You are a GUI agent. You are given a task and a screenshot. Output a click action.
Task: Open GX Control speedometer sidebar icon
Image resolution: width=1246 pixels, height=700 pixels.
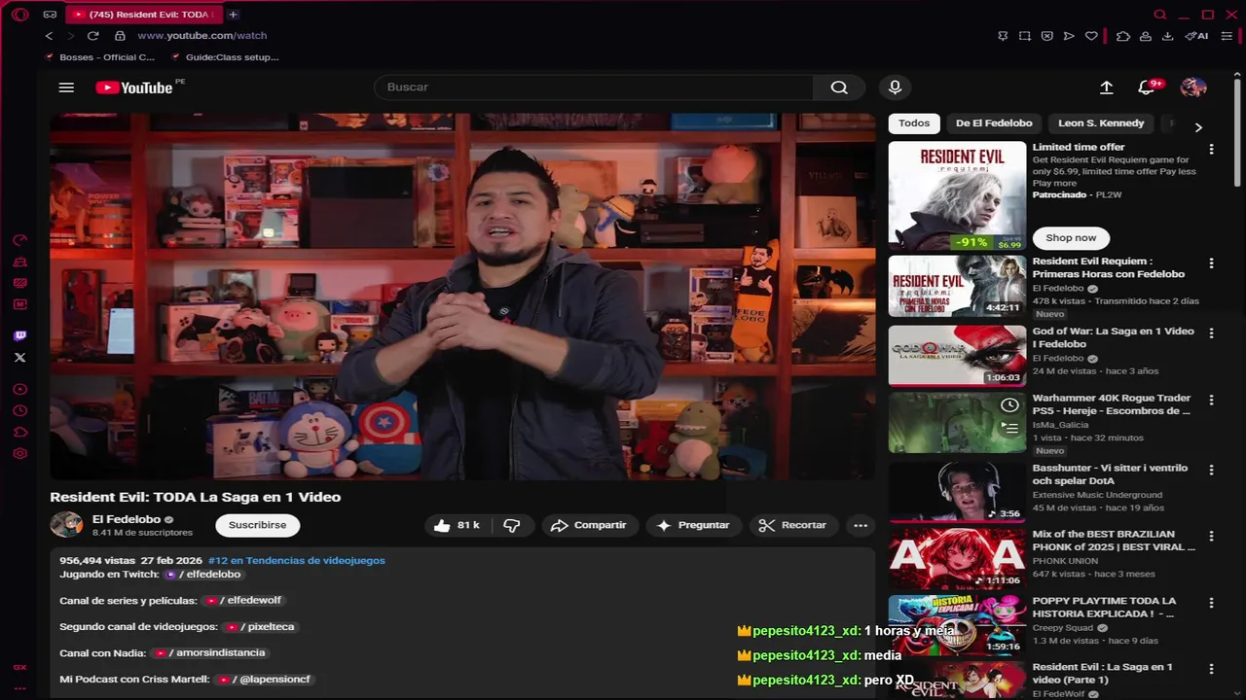click(19, 240)
